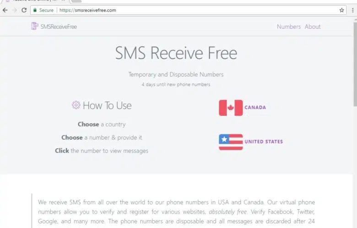Screen dimensions: 357x228
Task: Select the UNITED STATES country link
Action: tap(264, 142)
